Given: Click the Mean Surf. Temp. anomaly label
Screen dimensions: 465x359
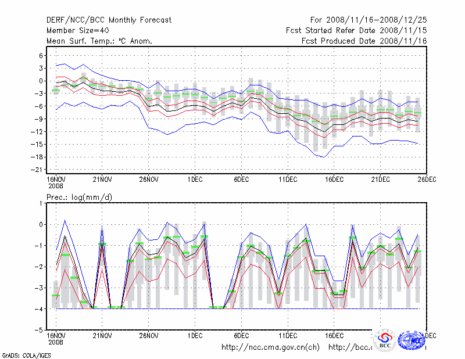Looking at the screenshot, I should point(99,41).
